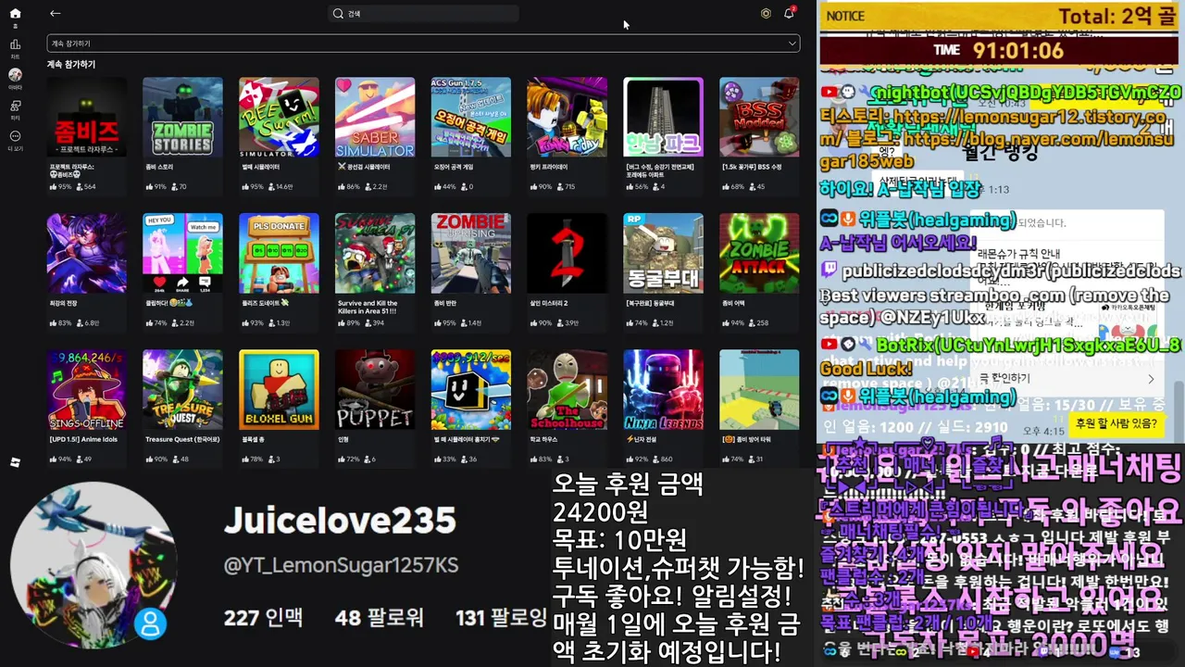Open the Zombie Attack thumbnail
This screenshot has height=667, width=1185.
759,253
